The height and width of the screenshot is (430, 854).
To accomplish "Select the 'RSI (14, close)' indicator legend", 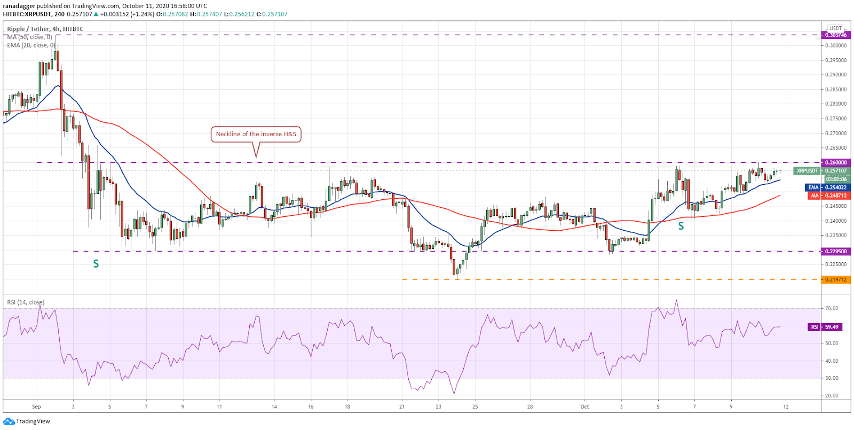I will (26, 302).
